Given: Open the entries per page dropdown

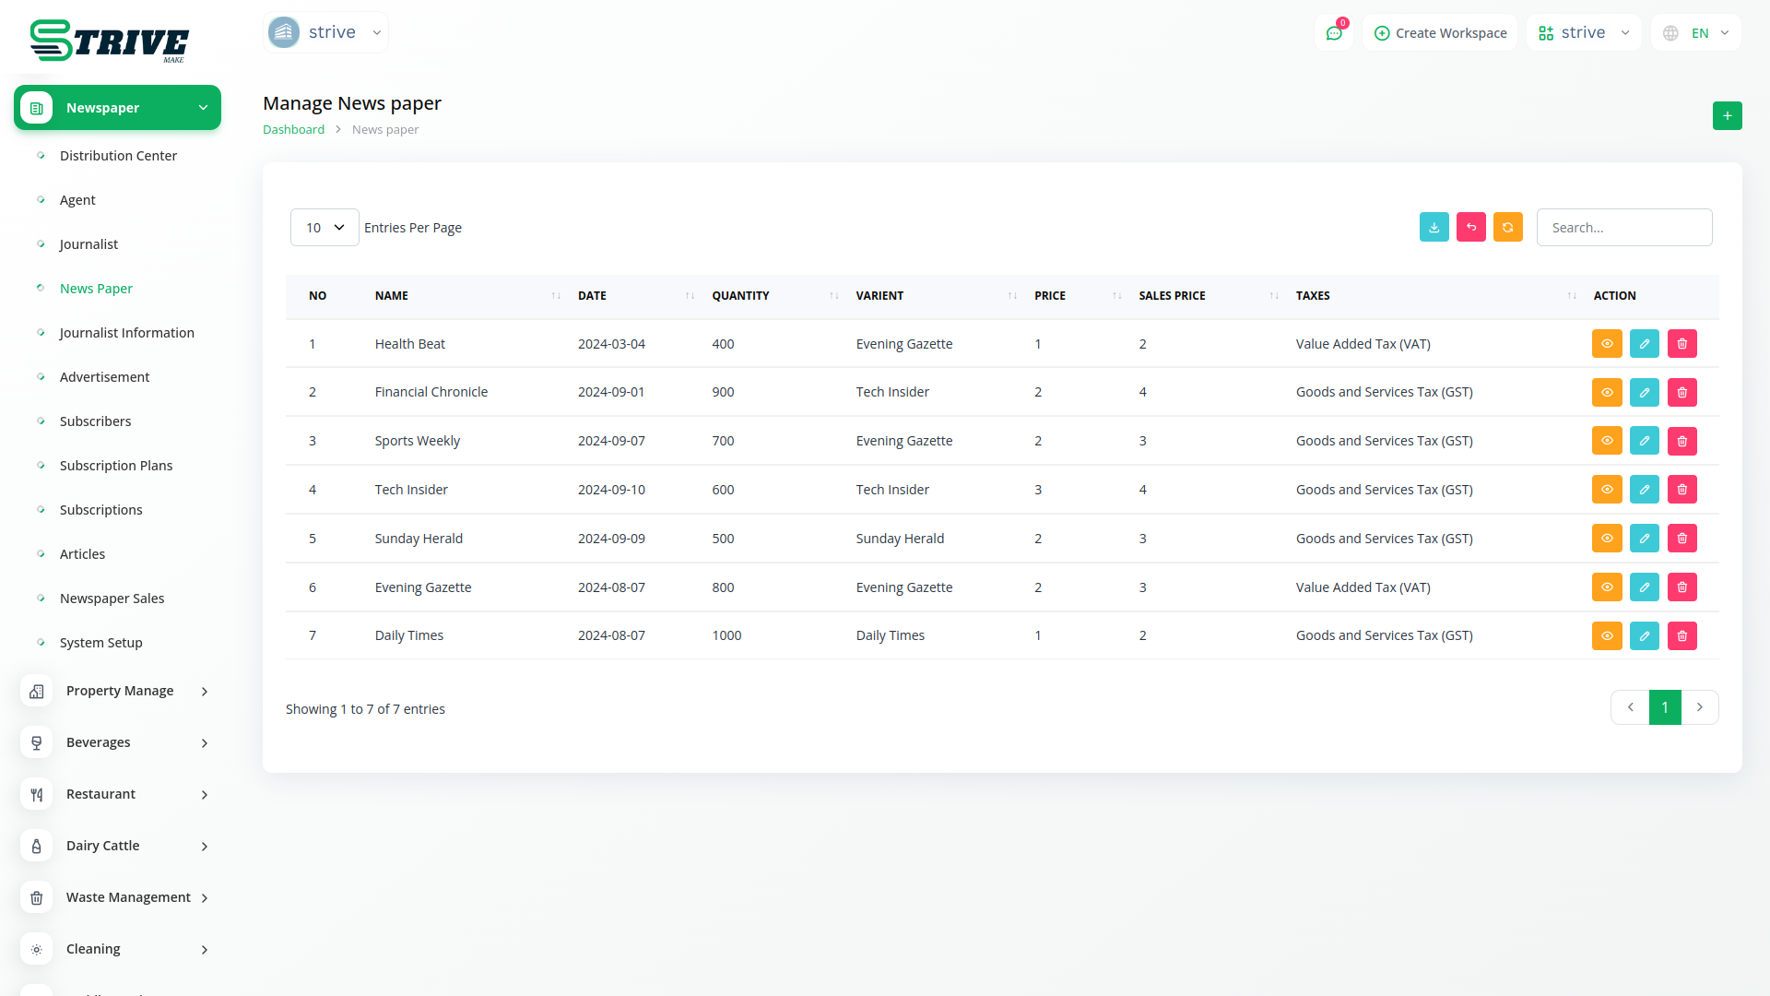Looking at the screenshot, I should [x=324, y=227].
